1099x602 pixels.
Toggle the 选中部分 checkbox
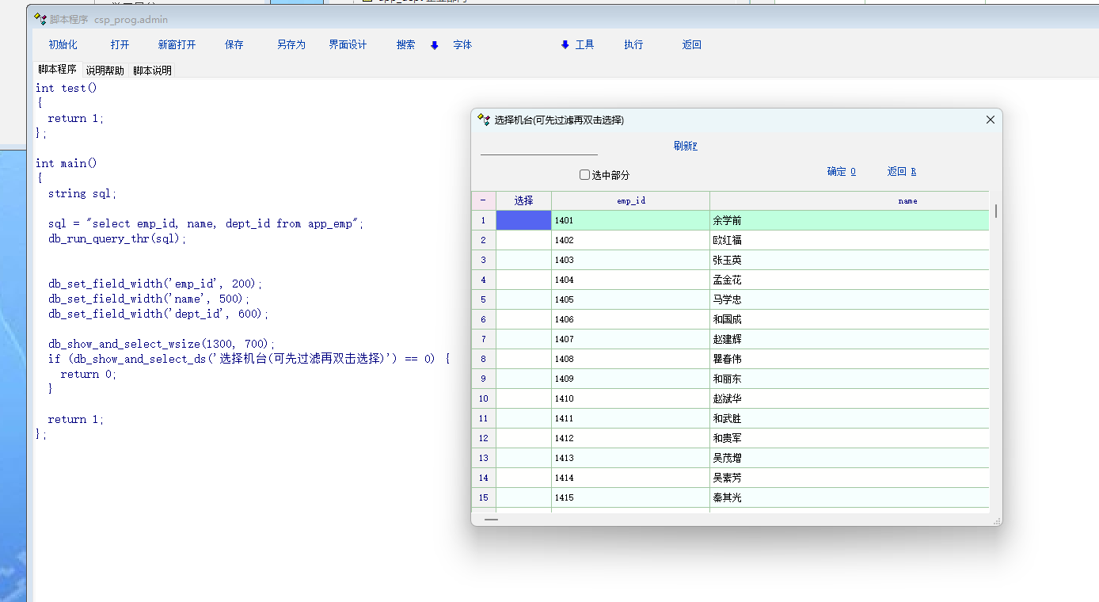(585, 175)
